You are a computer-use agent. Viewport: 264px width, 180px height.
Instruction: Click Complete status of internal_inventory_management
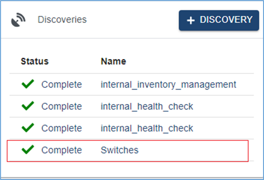click(x=61, y=84)
